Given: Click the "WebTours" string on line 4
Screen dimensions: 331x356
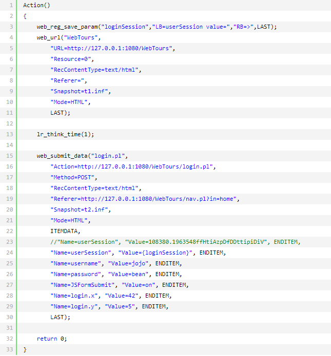Looking at the screenshot, I should (x=81, y=37).
